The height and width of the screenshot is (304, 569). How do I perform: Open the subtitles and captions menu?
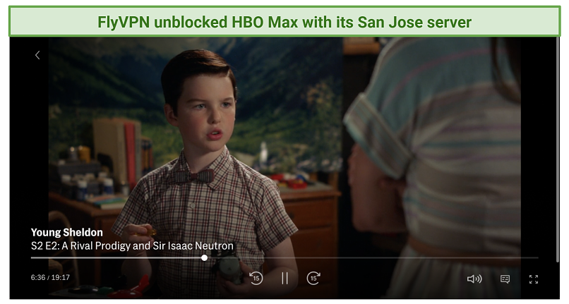coord(505,279)
